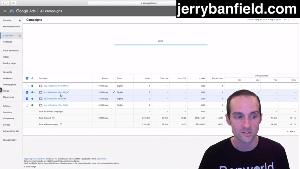The image size is (300, 169).
Task: Click video icon of USA+ RM #2 campaign
Action: point(41,105)
